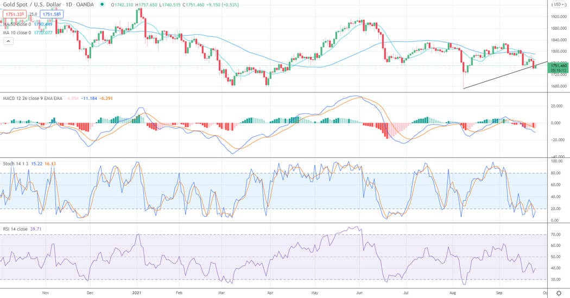This screenshot has height=298, width=570.
Task: Select the MA 50 close indicator legend
Action: coord(17,24)
